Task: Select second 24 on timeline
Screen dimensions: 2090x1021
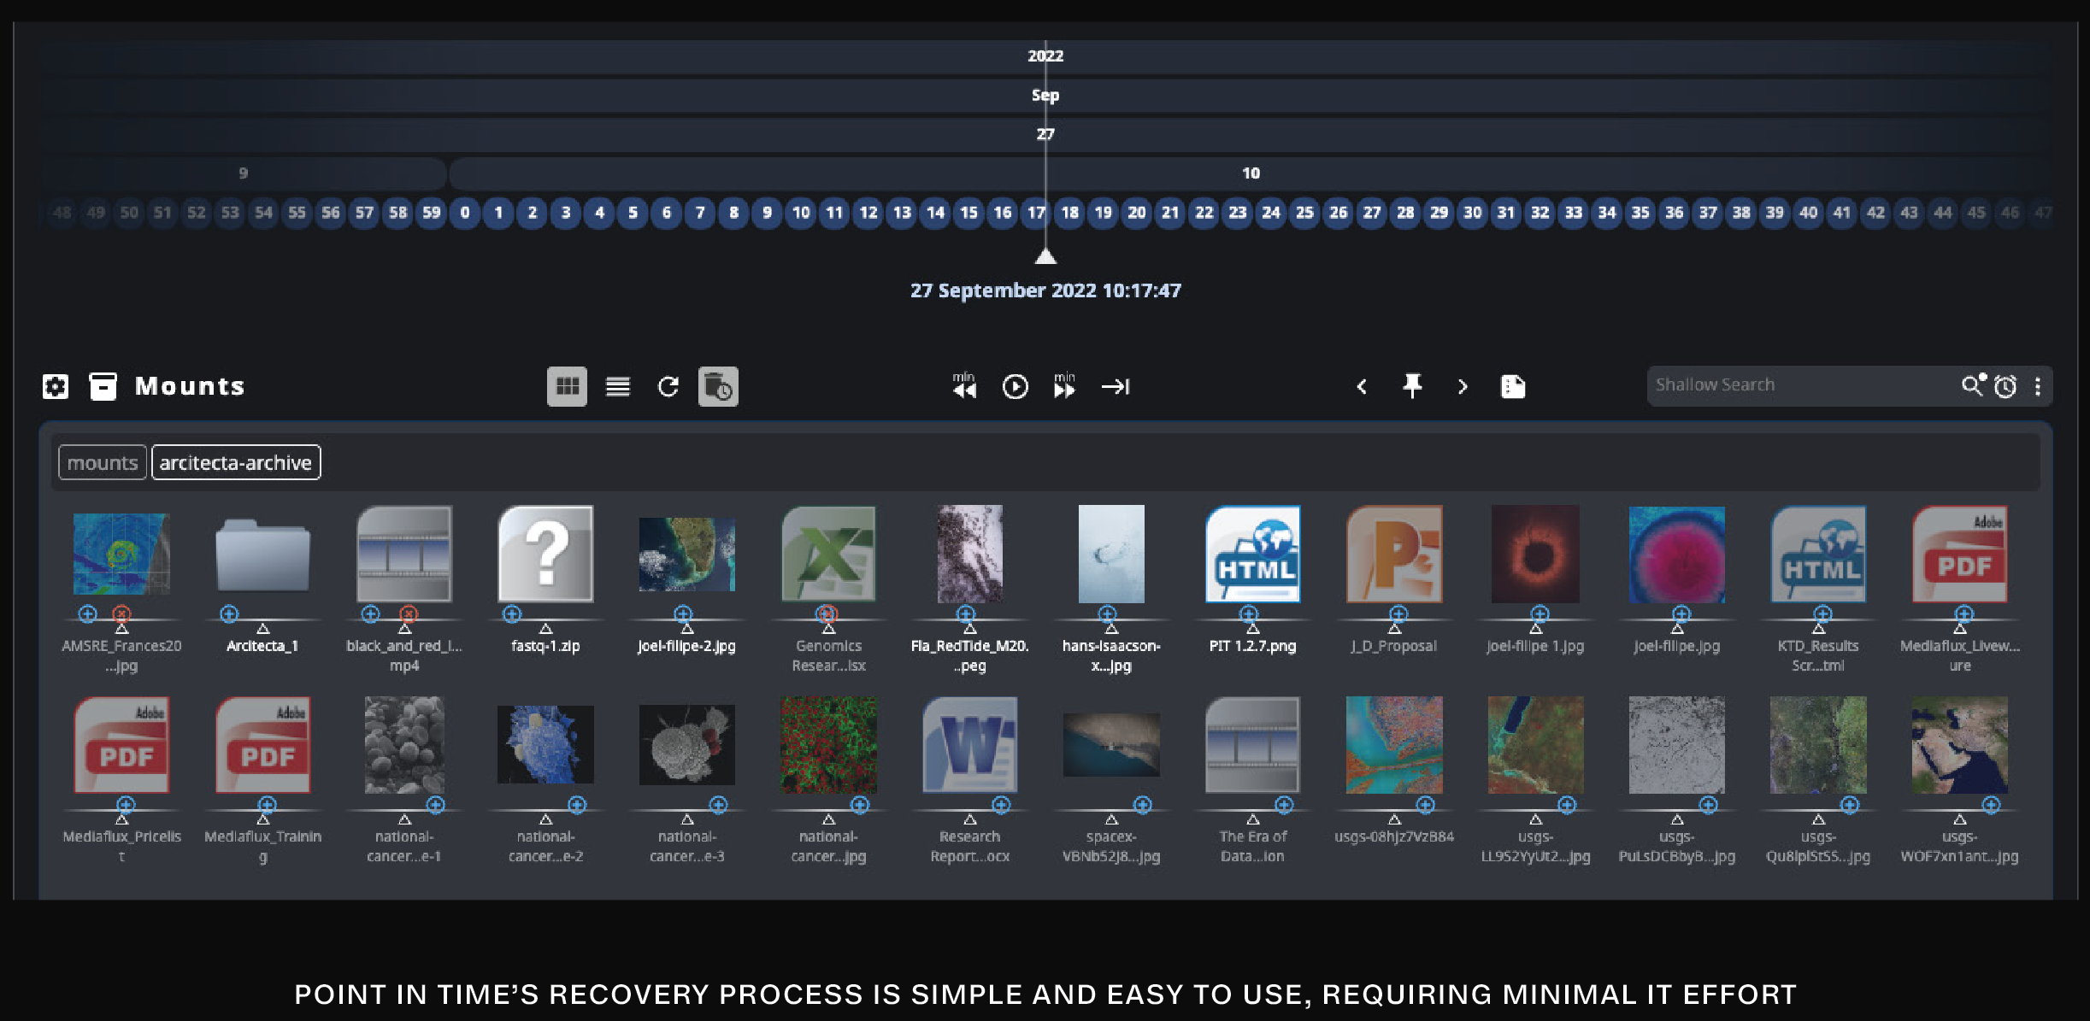Action: click(1271, 213)
